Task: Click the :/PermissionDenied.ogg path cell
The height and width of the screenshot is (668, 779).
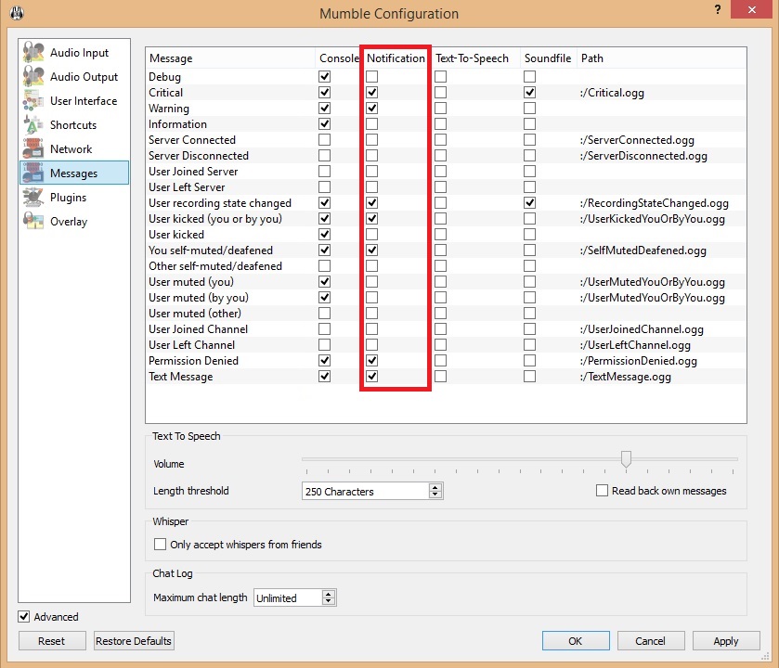Action: [x=639, y=361]
